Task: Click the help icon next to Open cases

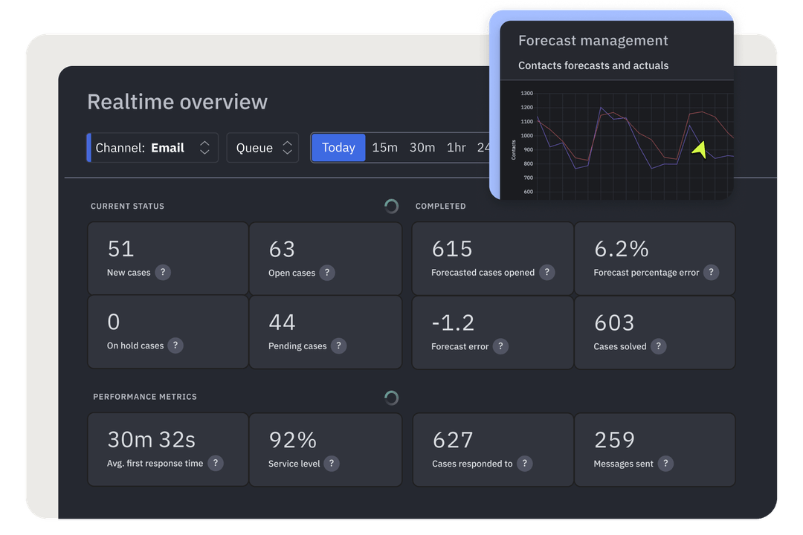Action: point(327,273)
